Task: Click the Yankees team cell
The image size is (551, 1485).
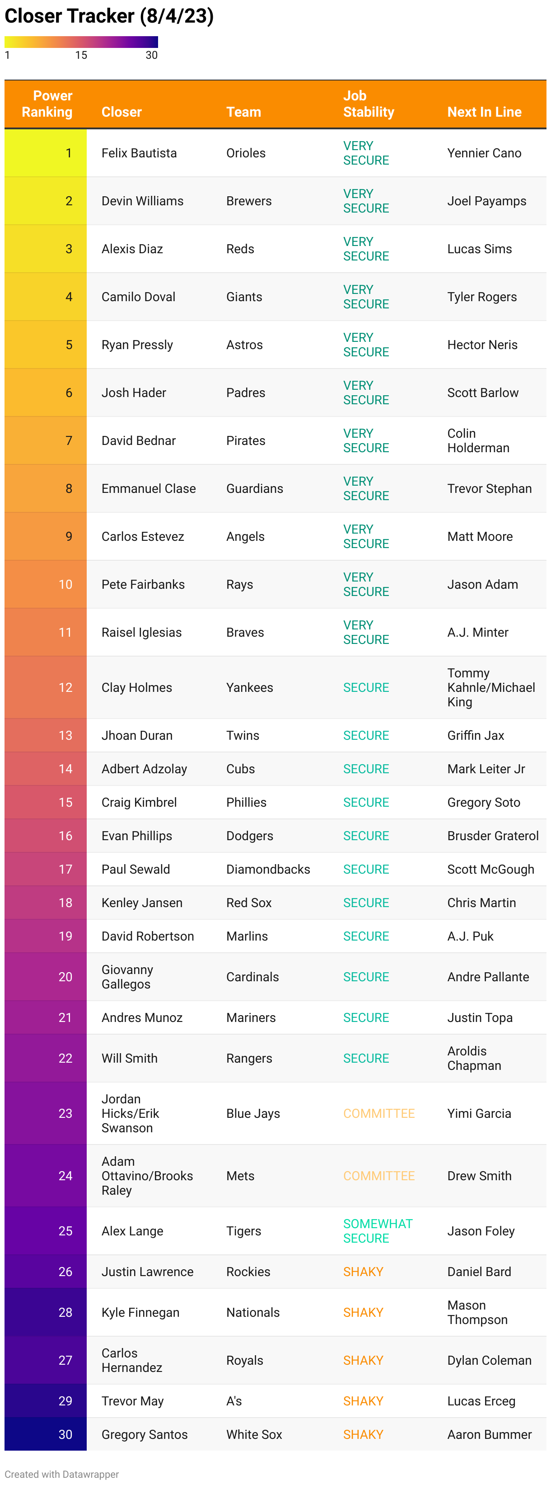Action: 249,687
